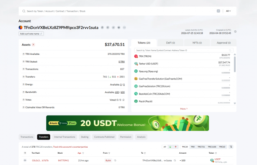The height and width of the screenshot is (165, 257).
Task: Toggle the eye icon on transaction 03c3c3
Action: click(25, 160)
